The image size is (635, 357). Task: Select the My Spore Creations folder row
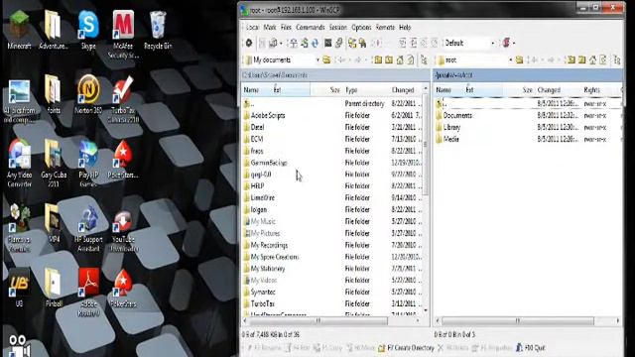point(332,257)
